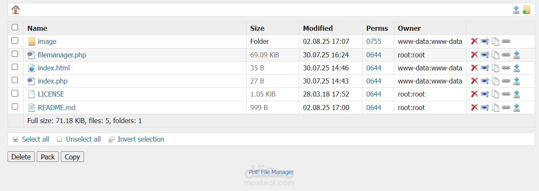Viewport: 539px width, 191px height.
Task: Check the box for the LICENSE file
Action: [15, 93]
